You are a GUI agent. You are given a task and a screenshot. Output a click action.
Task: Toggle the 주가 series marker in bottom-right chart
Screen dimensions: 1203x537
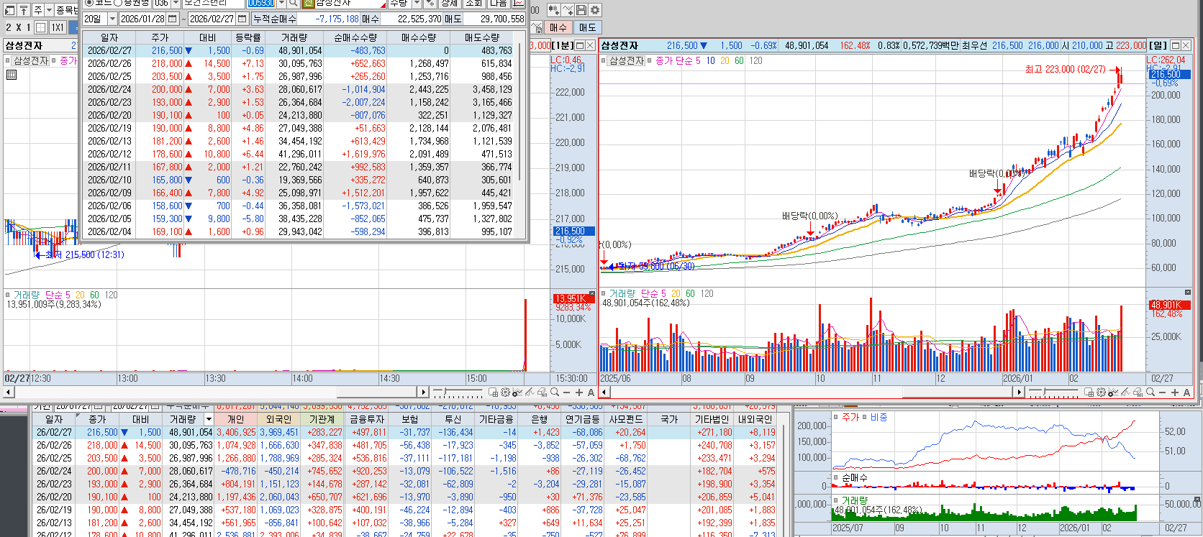pos(836,417)
